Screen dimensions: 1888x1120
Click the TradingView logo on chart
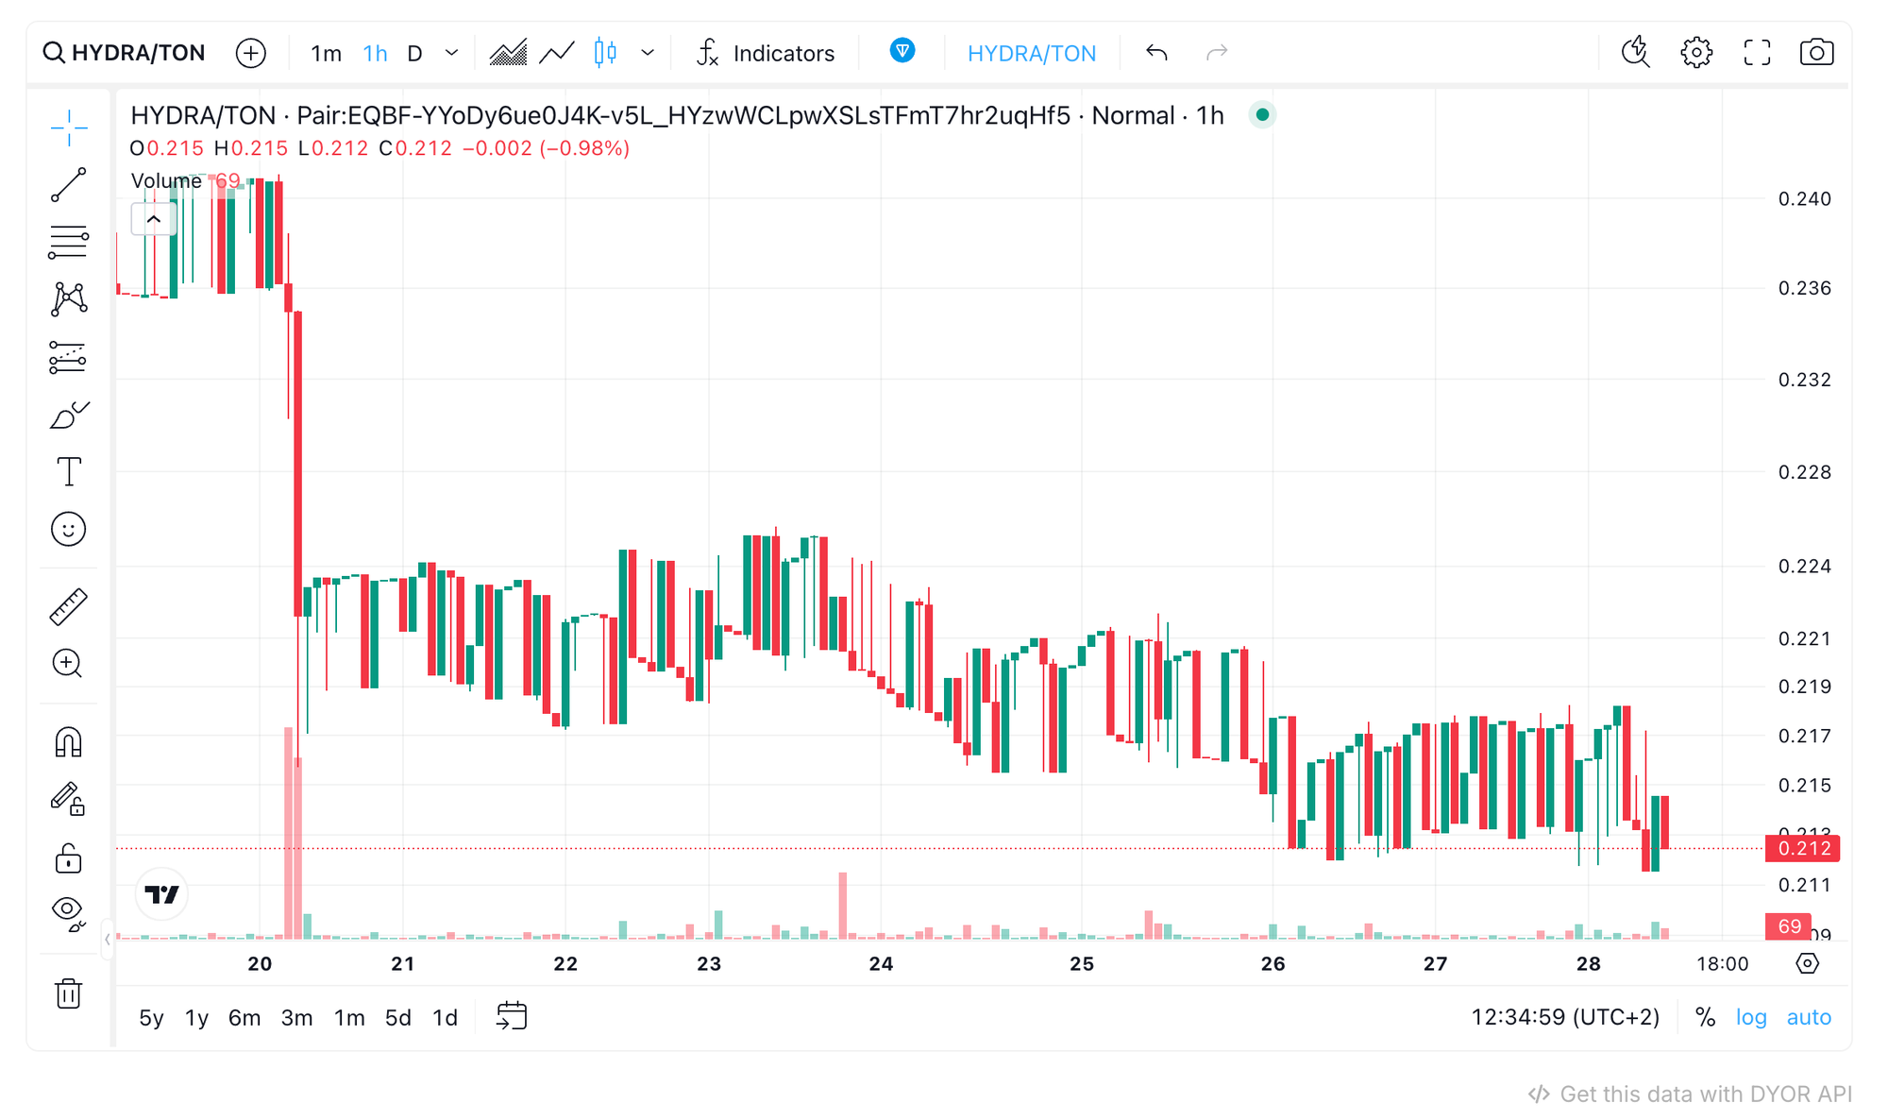pyautogui.click(x=161, y=894)
